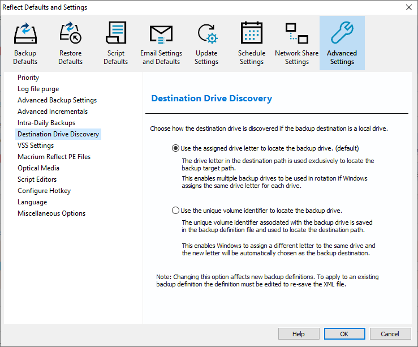Select assigned drive letter radio option

[176, 148]
